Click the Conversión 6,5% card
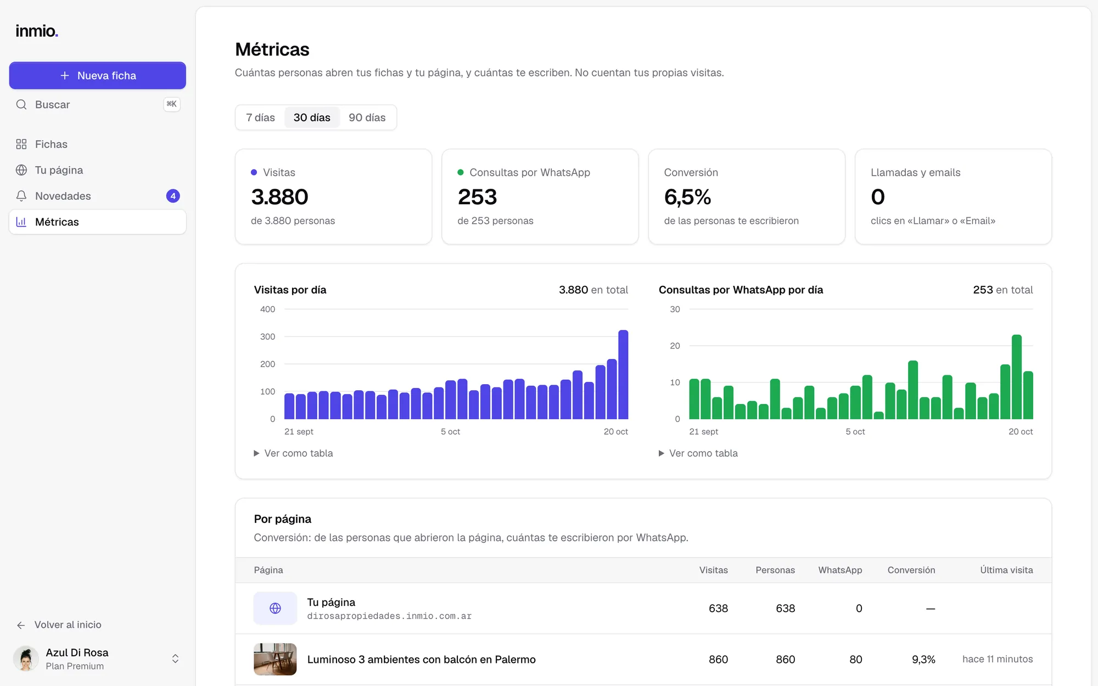This screenshot has width=1098, height=686. click(746, 196)
